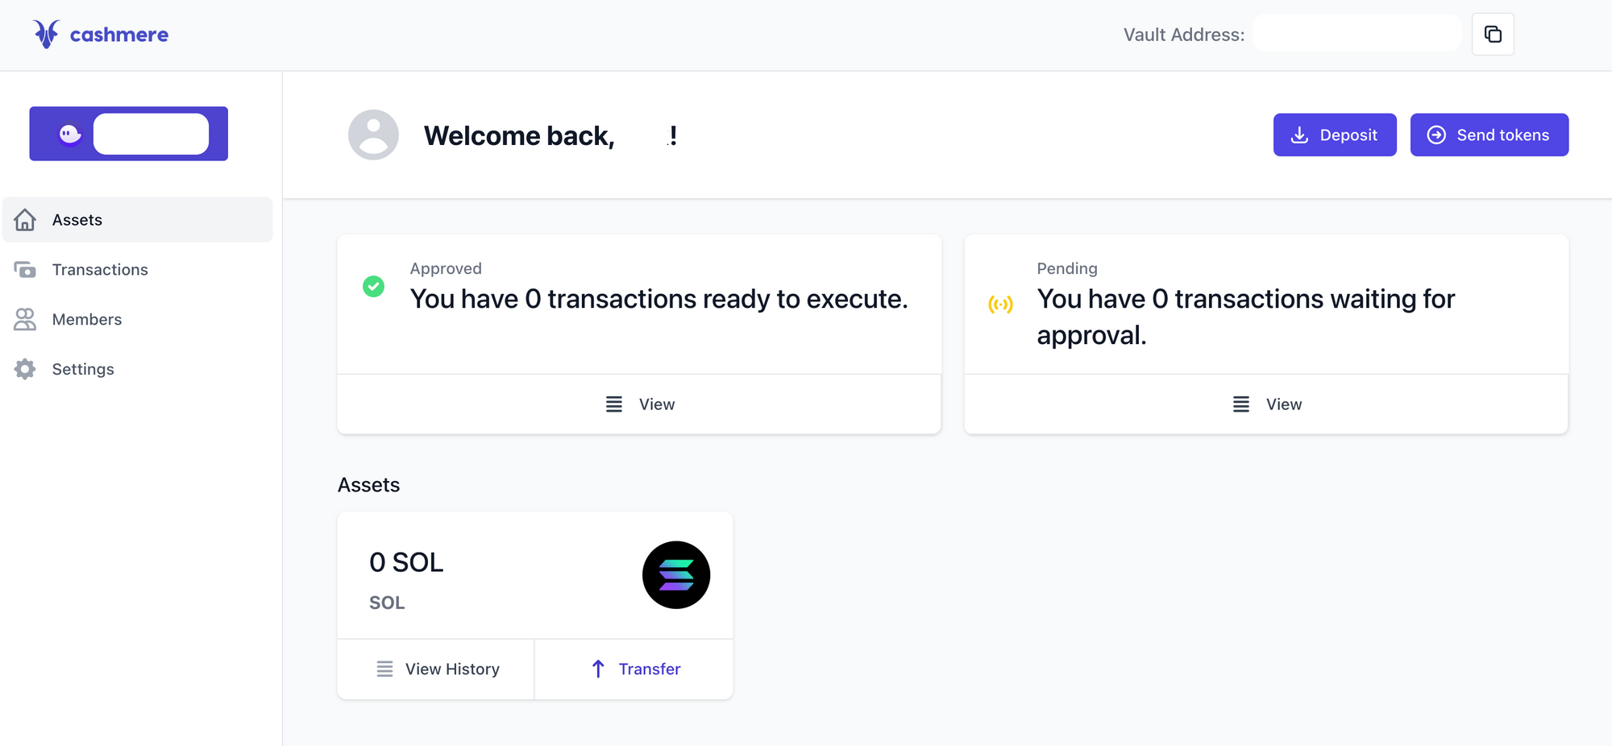
Task: Click the Vault Address input field
Action: pos(1356,33)
